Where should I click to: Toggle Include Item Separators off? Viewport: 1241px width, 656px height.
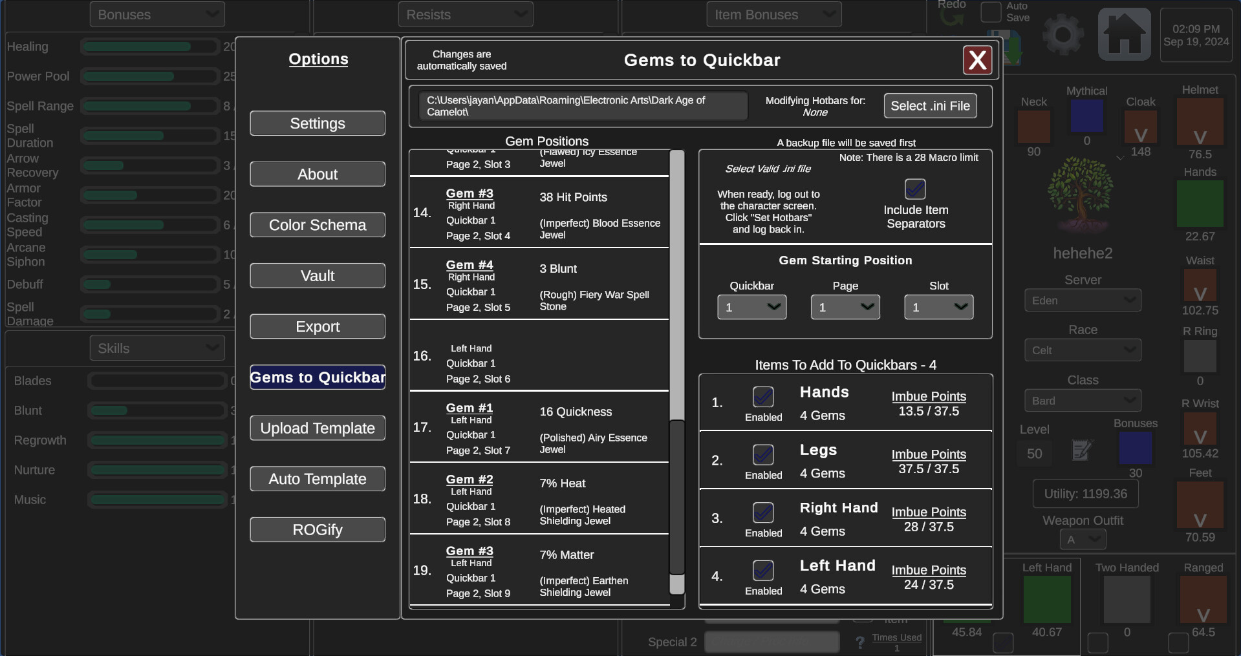915,189
